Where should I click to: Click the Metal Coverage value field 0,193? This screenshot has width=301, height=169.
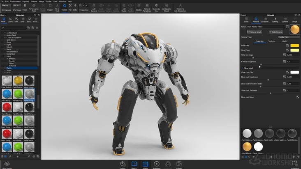[293, 55]
